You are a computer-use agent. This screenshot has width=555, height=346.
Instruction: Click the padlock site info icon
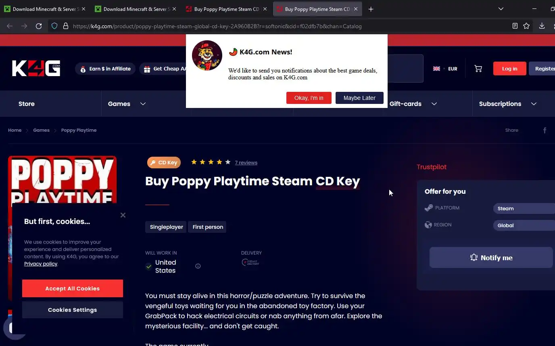[x=65, y=26]
